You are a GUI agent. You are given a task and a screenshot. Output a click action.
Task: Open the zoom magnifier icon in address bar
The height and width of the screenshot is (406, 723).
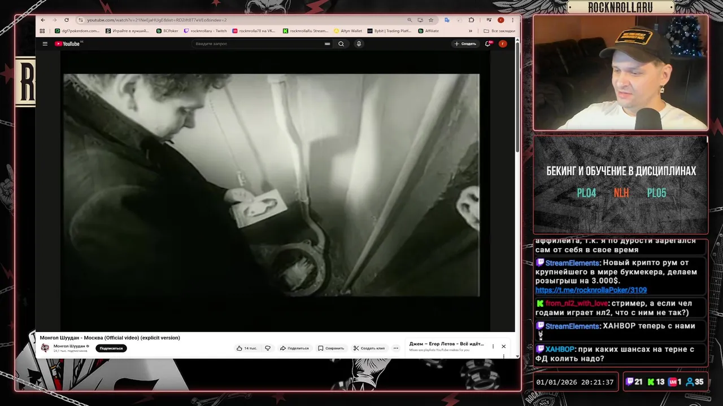(x=410, y=20)
